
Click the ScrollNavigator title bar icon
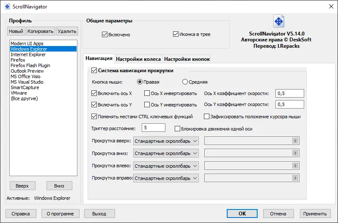[x=7, y=6]
